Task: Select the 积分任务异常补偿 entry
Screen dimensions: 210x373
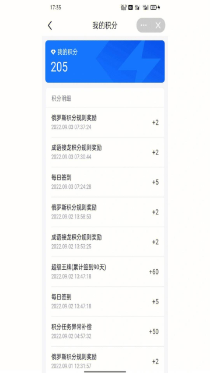Action: coord(105,332)
